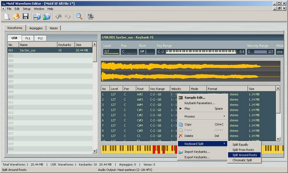Click the magnifying glass search icon
This screenshot has height=173, width=288.
79,16
